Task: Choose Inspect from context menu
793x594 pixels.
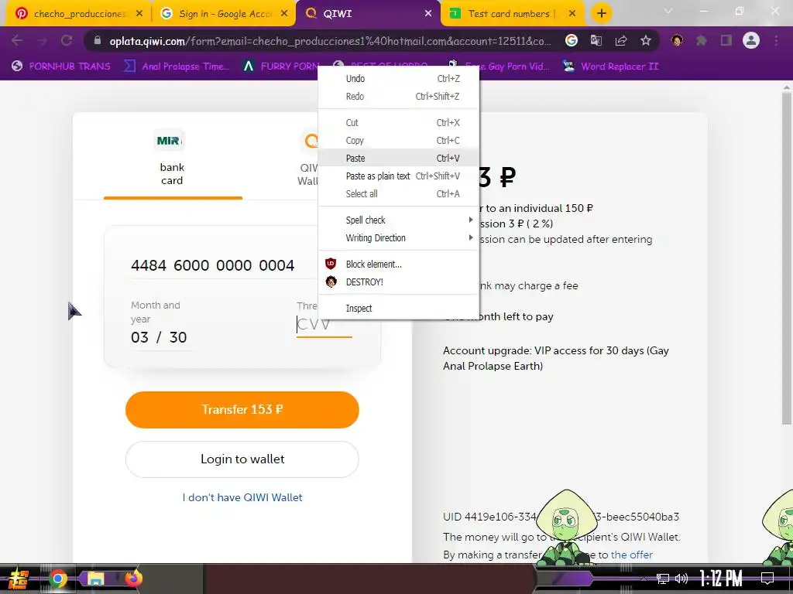Action: point(399,308)
